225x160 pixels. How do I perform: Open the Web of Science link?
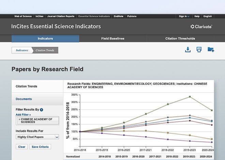(x=23, y=16)
